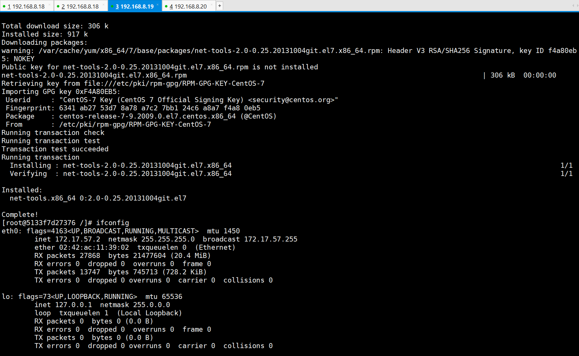Click the "RX packets 27868" line

[123, 256]
